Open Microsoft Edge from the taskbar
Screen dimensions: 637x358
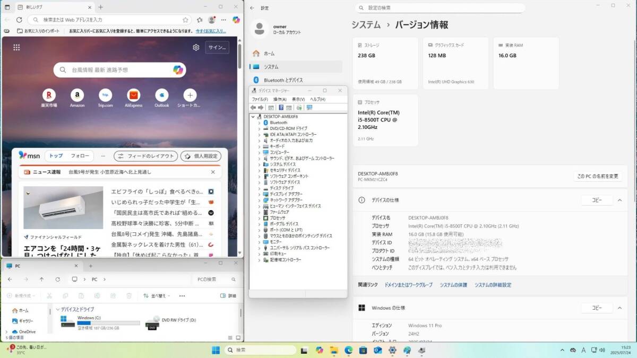click(348, 350)
